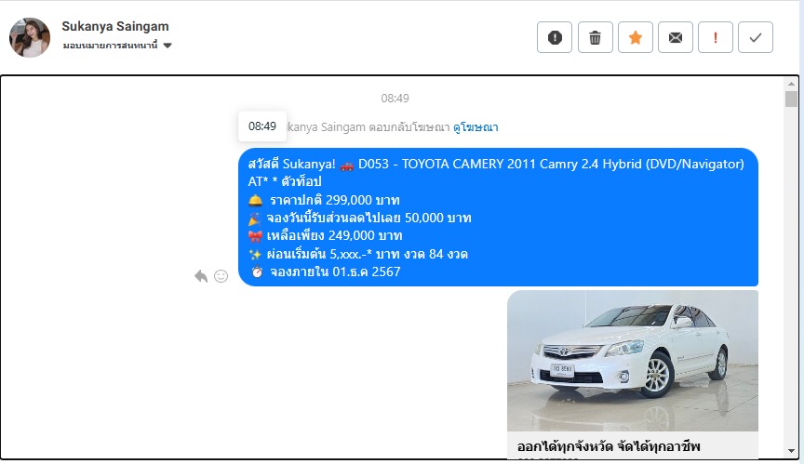804x464 pixels.
Task: Click the ออกได้ทุกจังหวัด caption under car photo
Action: [x=609, y=446]
